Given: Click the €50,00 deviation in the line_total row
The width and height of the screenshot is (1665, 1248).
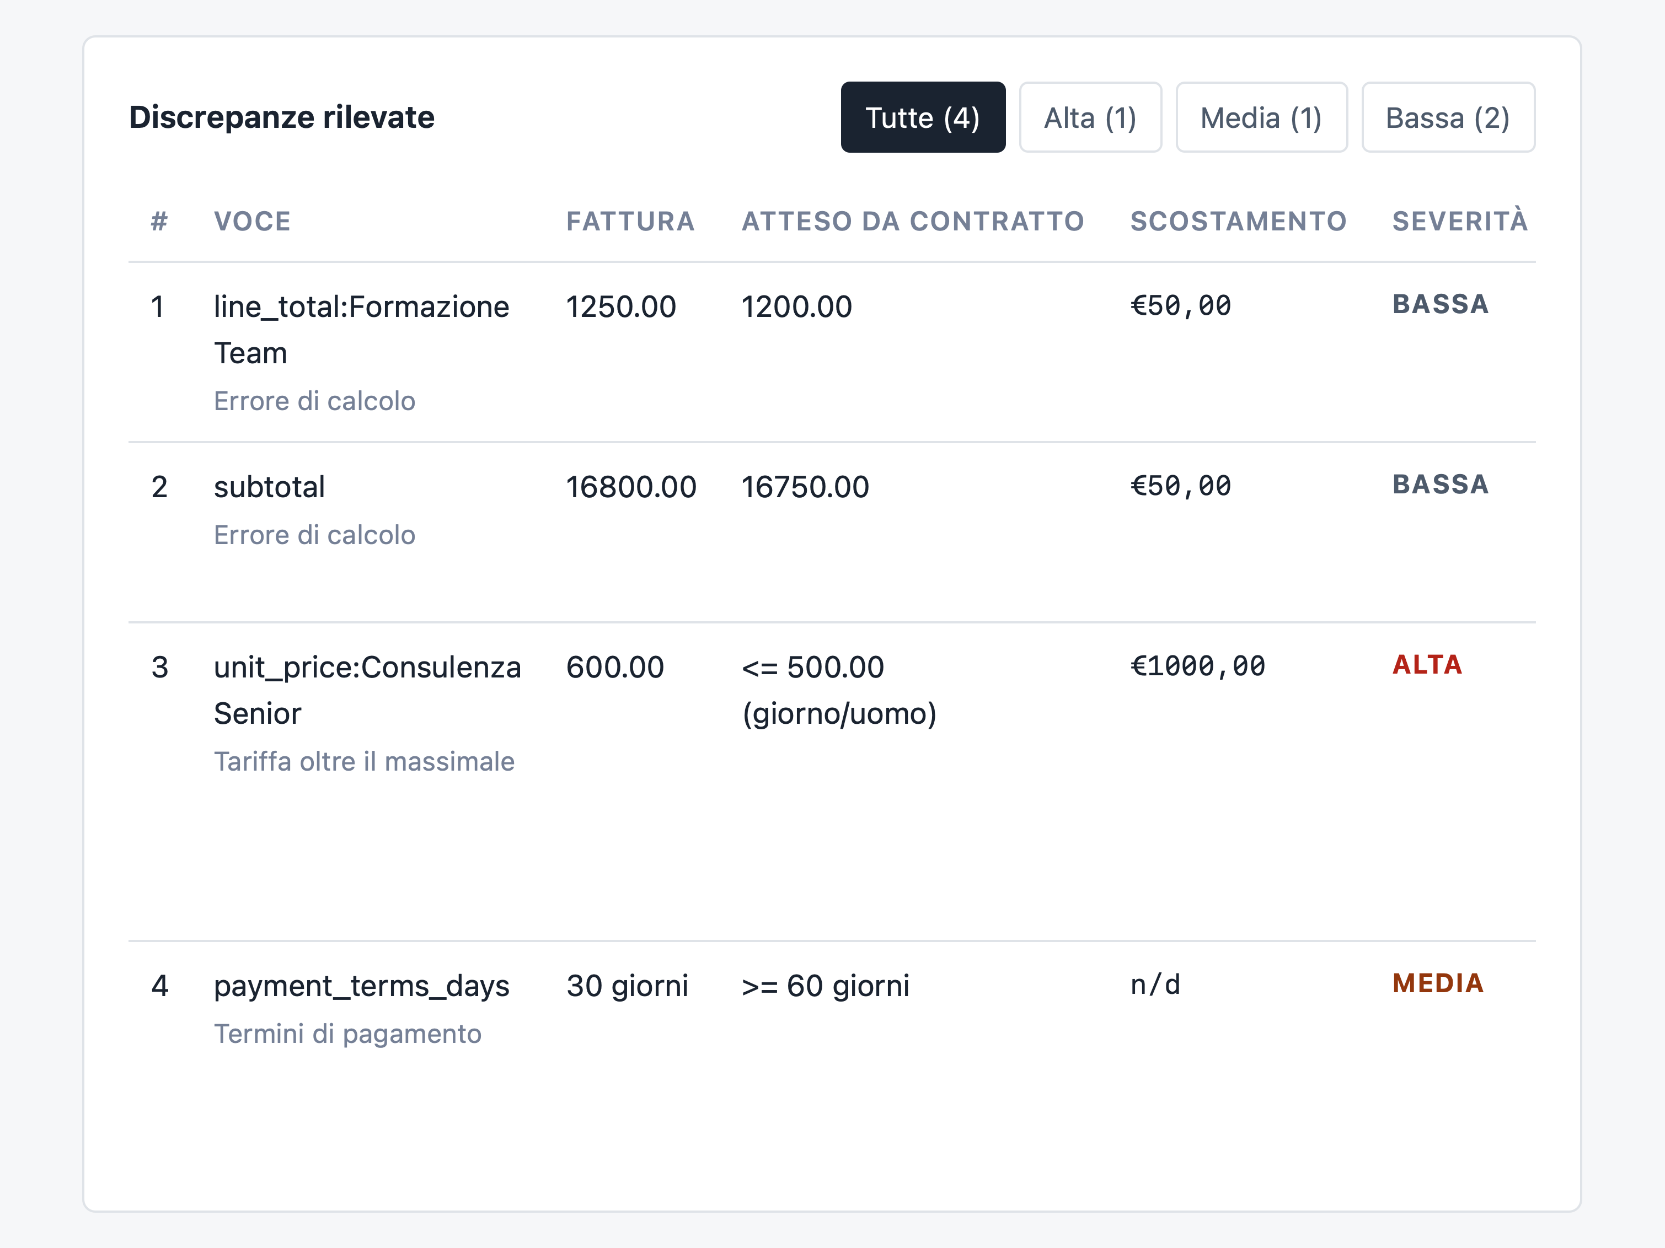Looking at the screenshot, I should coord(1180,305).
